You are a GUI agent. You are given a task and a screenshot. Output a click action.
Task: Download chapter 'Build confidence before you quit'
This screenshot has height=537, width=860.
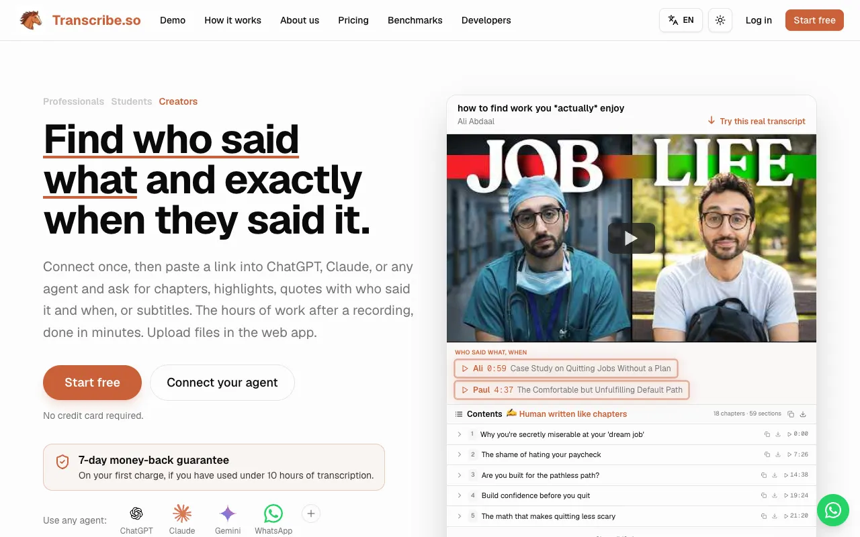(x=774, y=495)
